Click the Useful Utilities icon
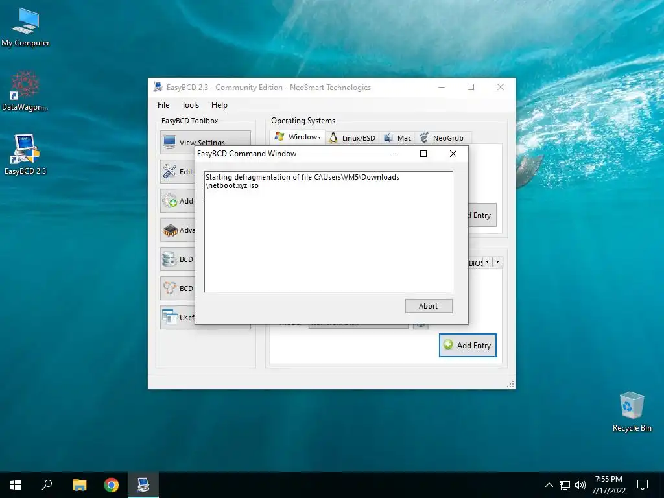This screenshot has height=498, width=664. 170,316
